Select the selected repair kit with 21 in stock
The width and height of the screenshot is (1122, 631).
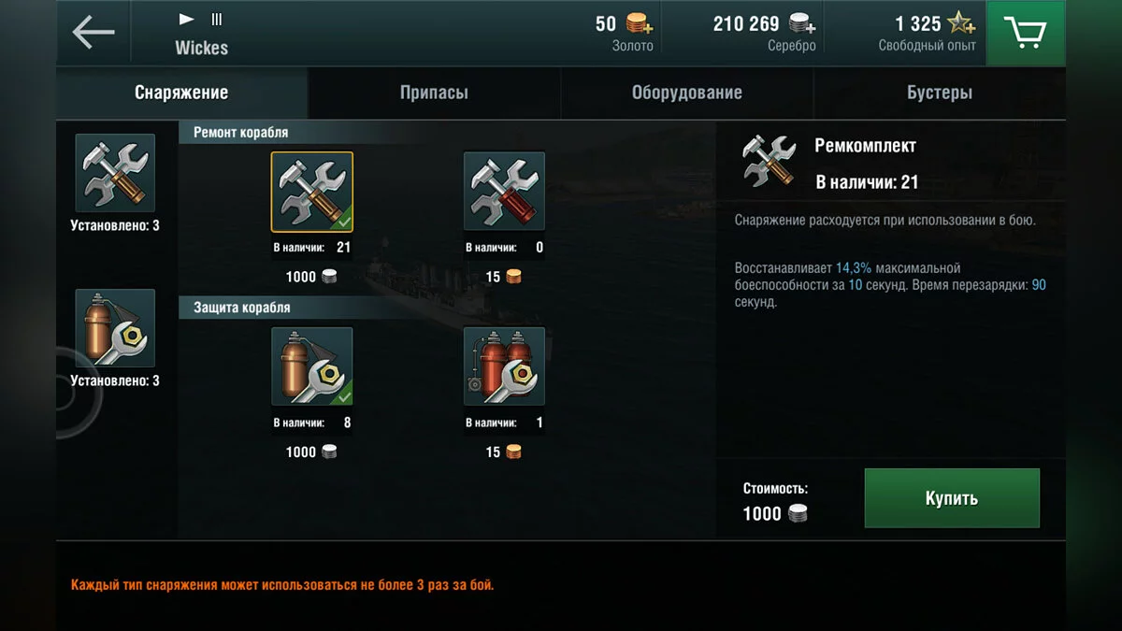coord(312,192)
